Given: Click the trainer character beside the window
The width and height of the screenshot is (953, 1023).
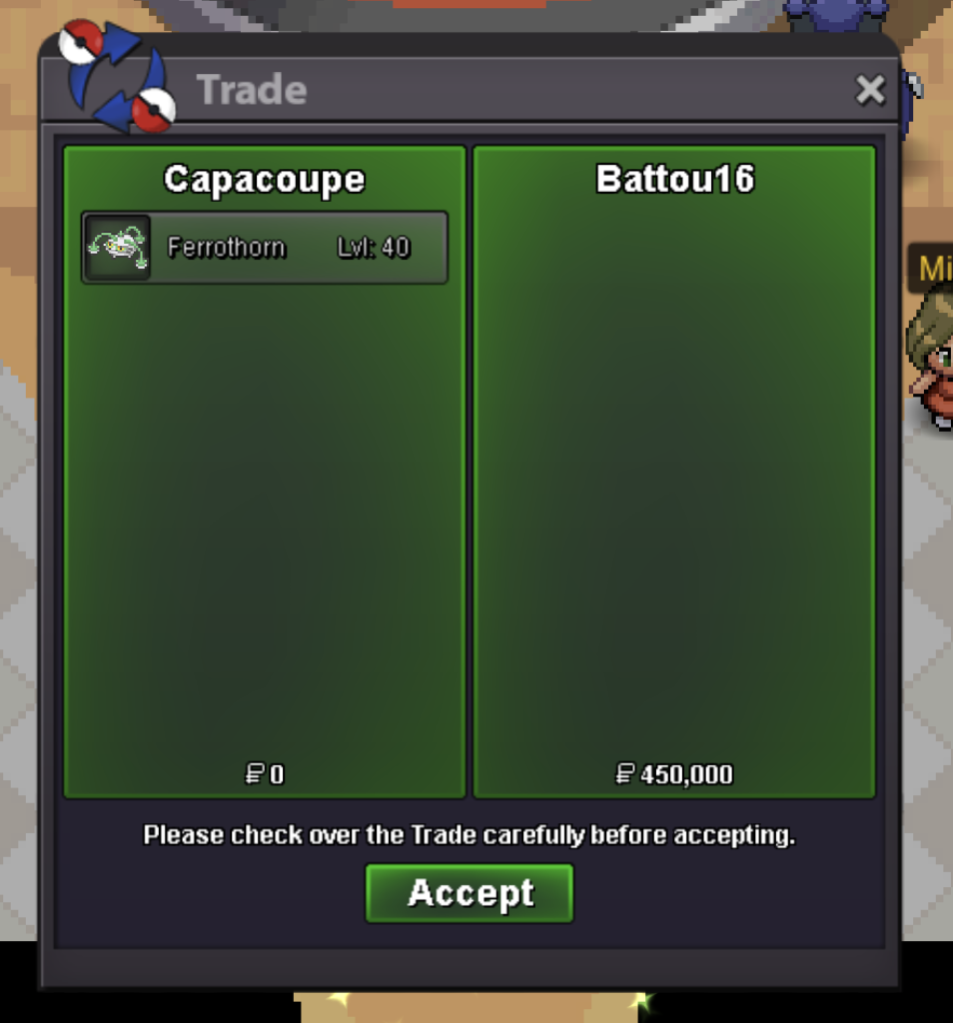Looking at the screenshot, I should (x=929, y=361).
